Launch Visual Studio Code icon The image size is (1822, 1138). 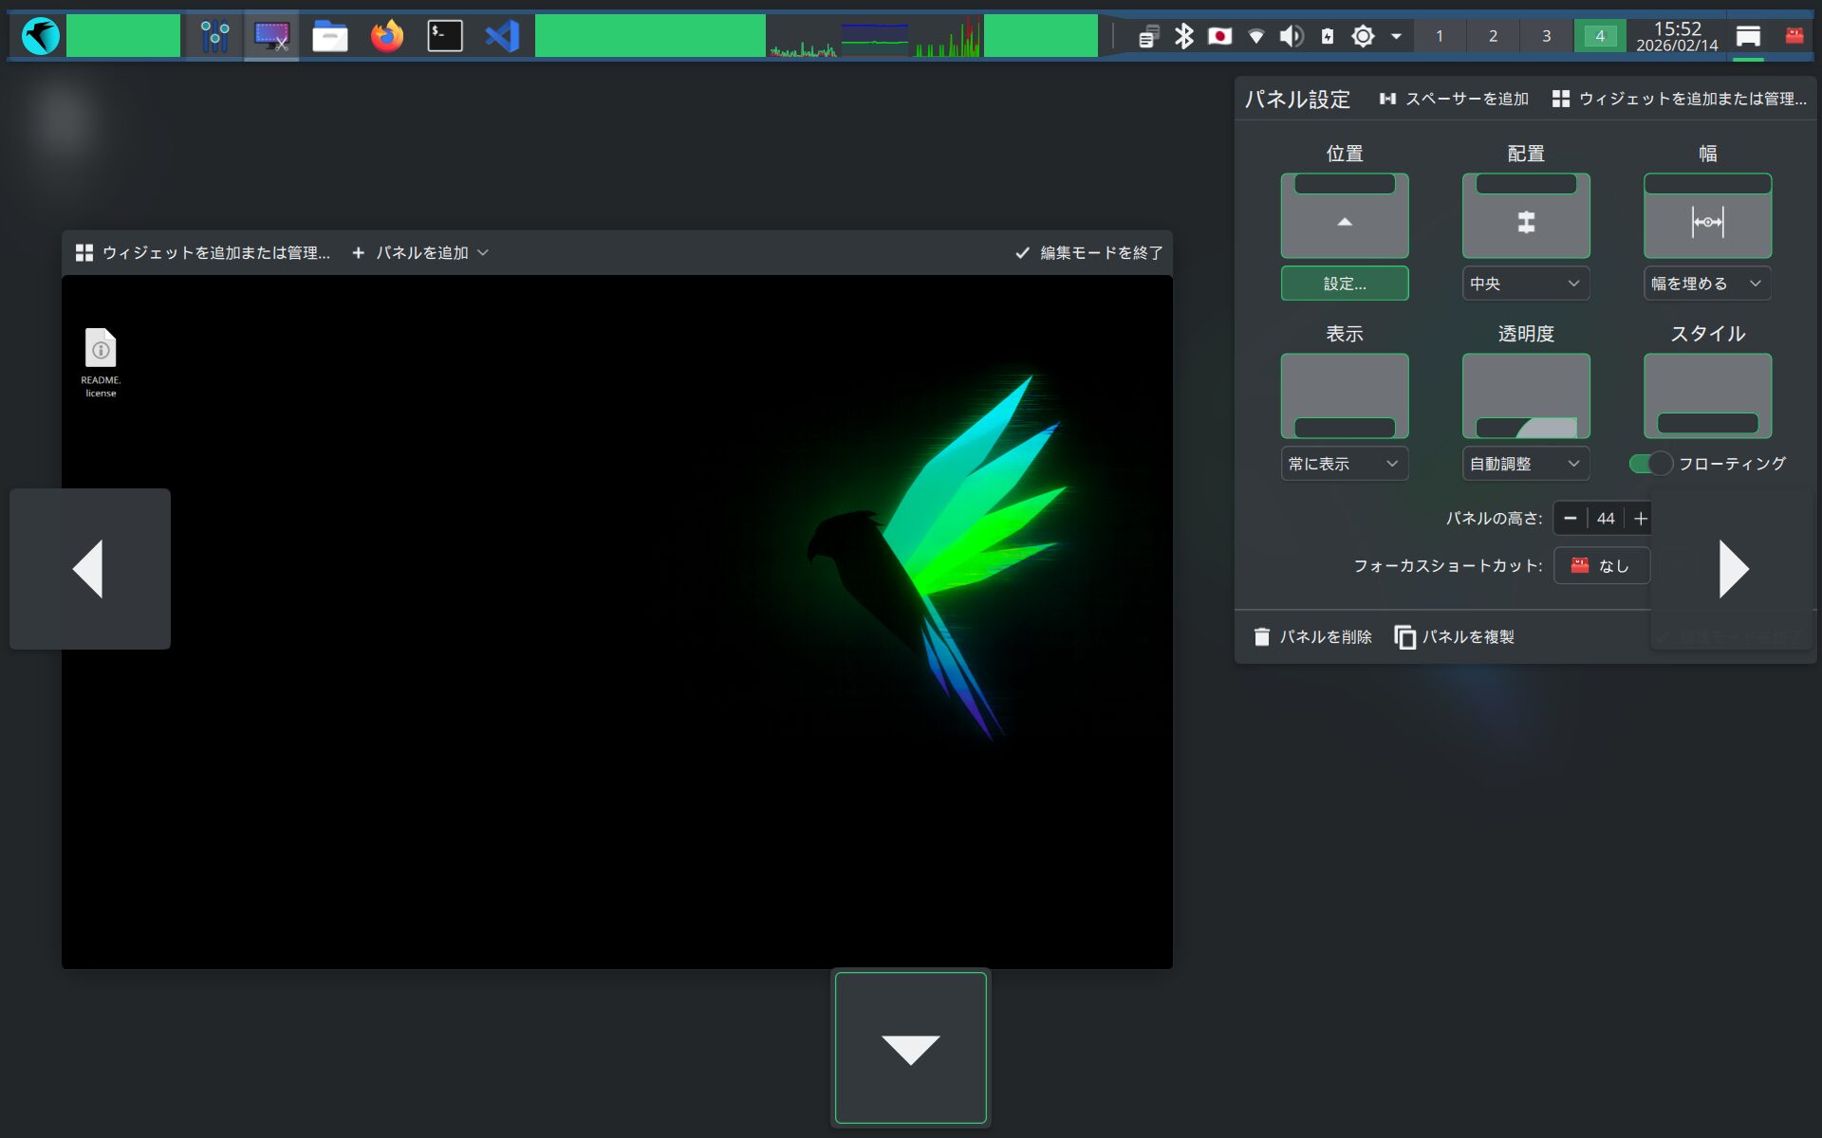point(502,36)
